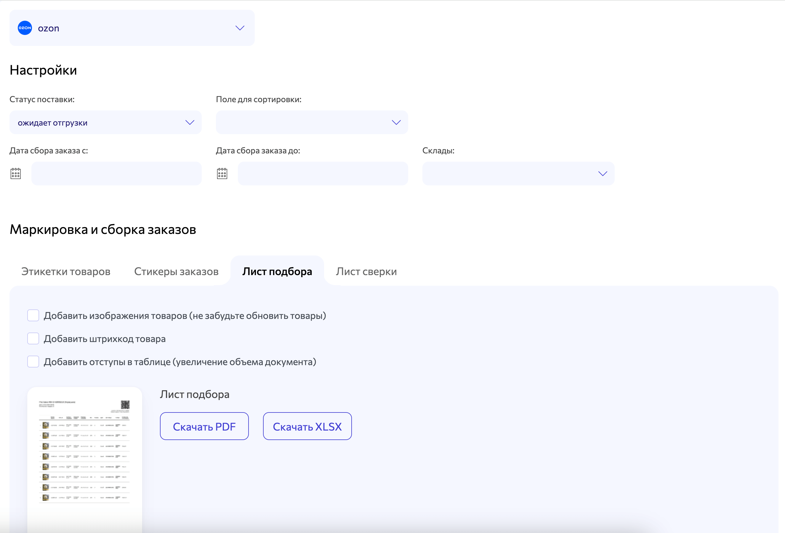
Task: Open Поле для сортировки dropdown
Action: pyautogui.click(x=311, y=123)
